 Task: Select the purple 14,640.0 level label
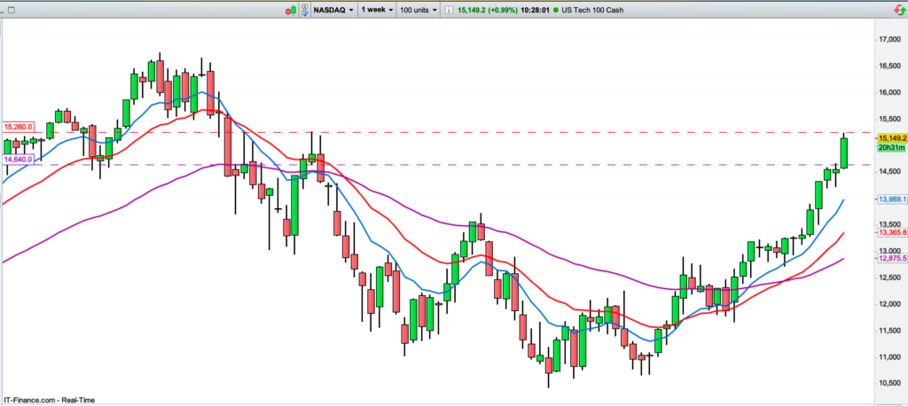point(18,159)
